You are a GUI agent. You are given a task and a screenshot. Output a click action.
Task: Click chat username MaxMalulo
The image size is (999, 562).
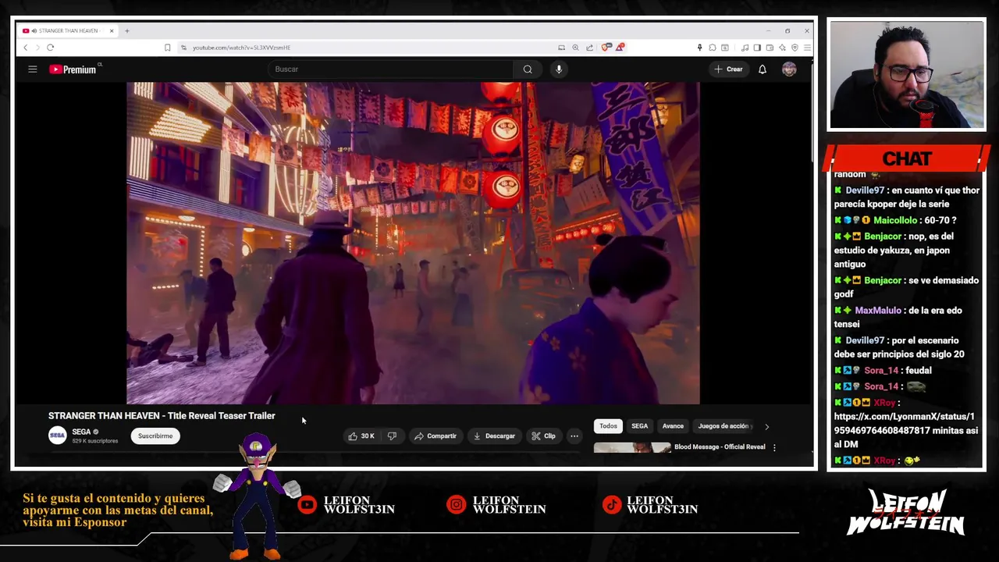coord(877,311)
